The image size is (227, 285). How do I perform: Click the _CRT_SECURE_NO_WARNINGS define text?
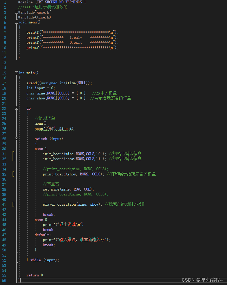pos(58,2)
